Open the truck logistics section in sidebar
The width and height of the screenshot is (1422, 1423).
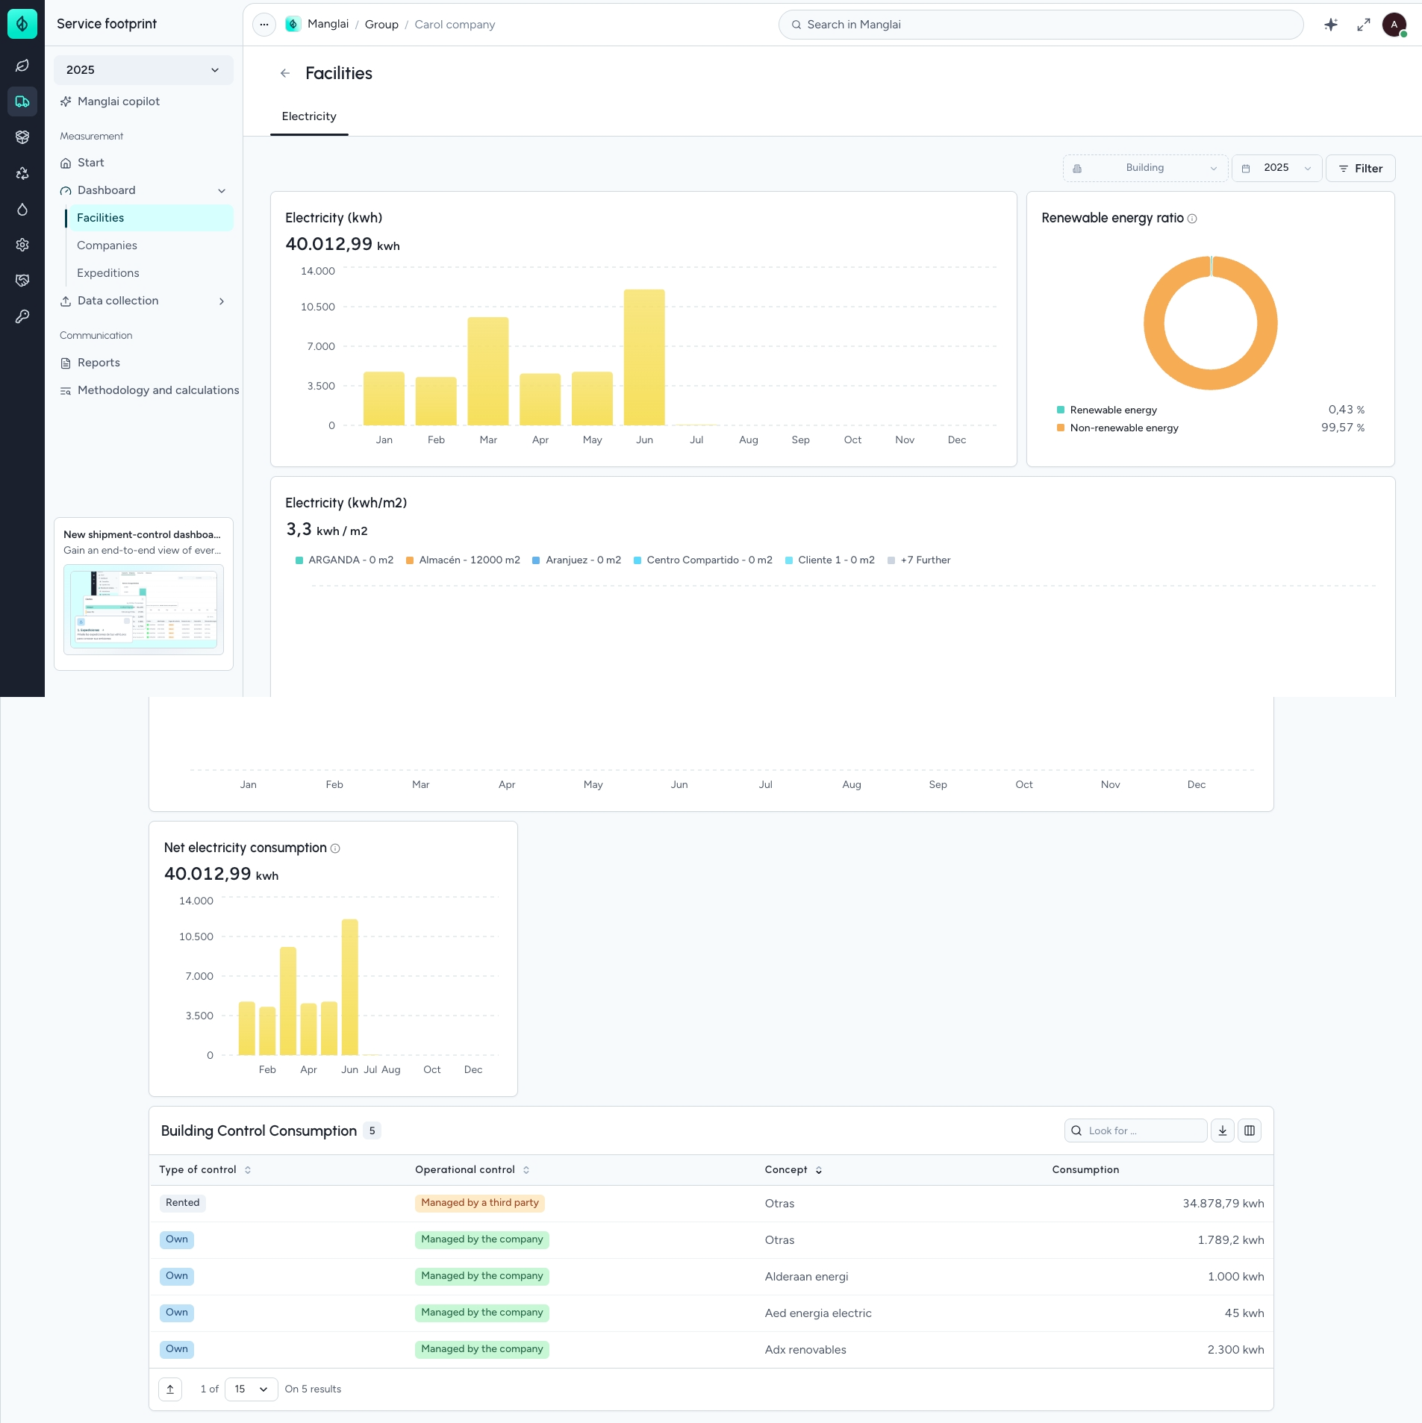[22, 101]
